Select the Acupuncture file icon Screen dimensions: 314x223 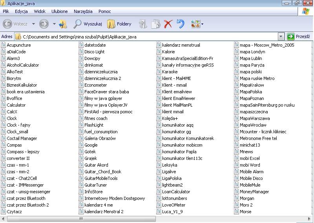click(x=3, y=45)
